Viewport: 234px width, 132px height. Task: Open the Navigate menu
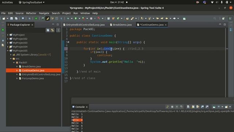coord(44,13)
